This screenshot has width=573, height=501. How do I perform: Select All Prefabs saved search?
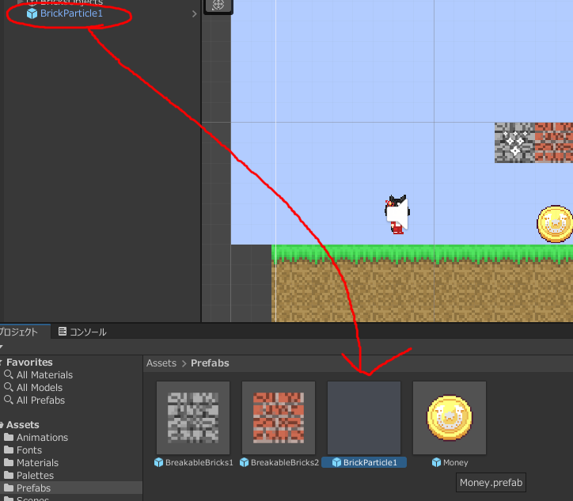(40, 400)
